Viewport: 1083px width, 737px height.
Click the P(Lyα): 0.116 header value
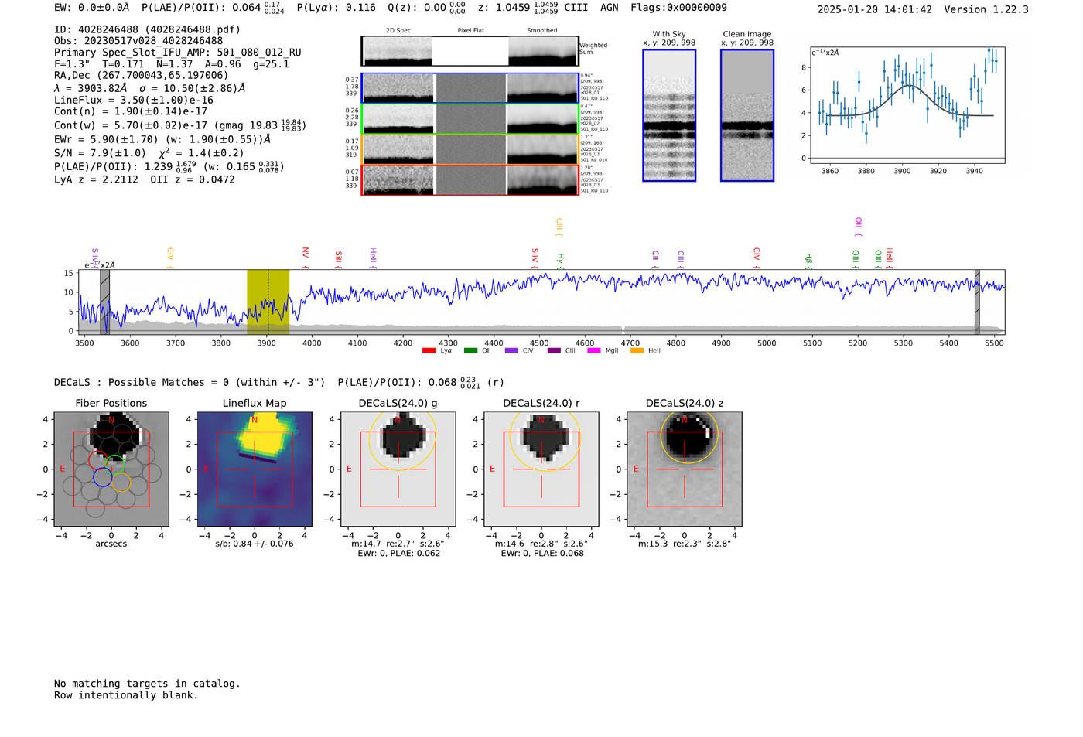point(337,8)
